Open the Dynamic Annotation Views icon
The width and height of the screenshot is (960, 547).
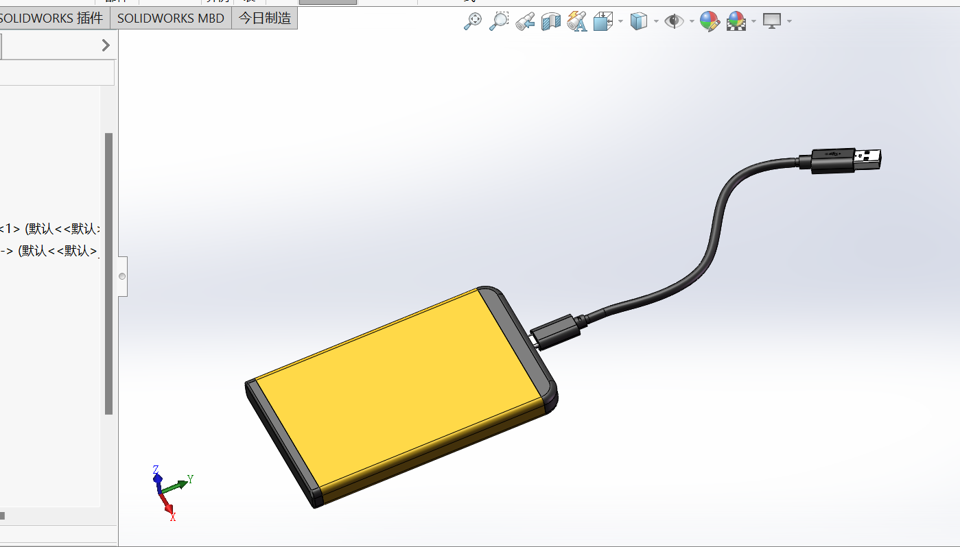click(x=577, y=21)
